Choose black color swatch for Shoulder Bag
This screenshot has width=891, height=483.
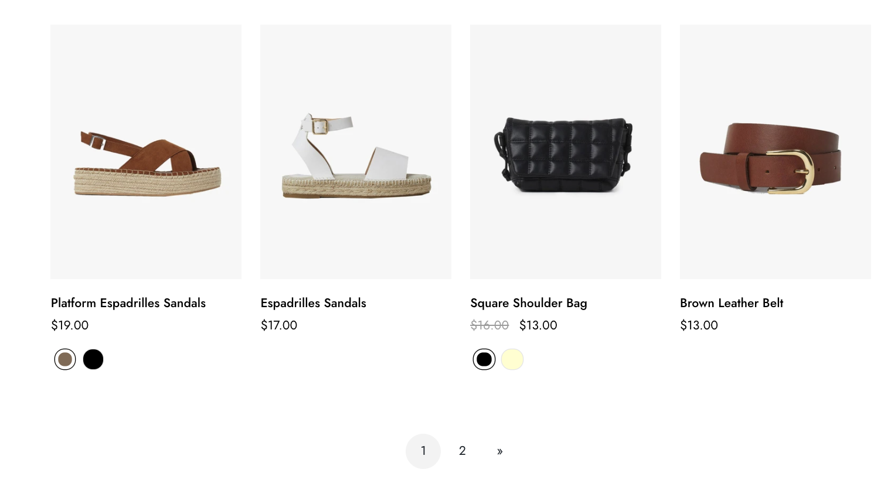click(x=484, y=359)
